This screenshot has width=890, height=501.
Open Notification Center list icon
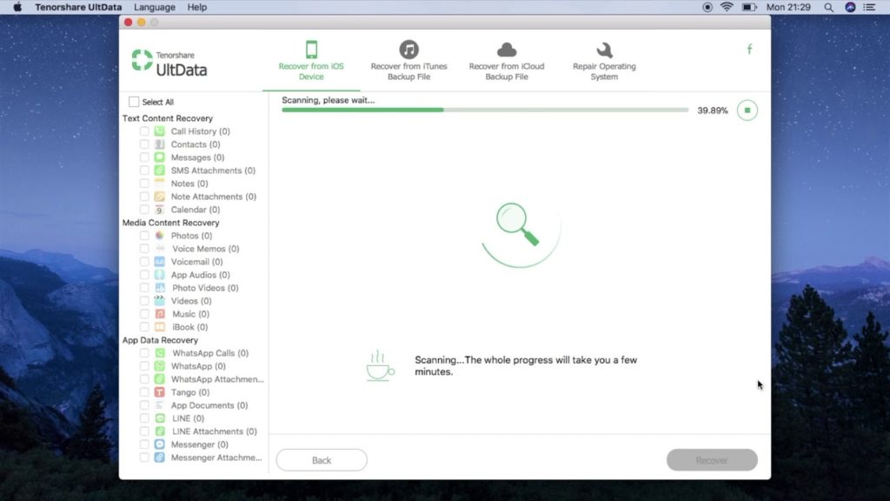(x=869, y=7)
